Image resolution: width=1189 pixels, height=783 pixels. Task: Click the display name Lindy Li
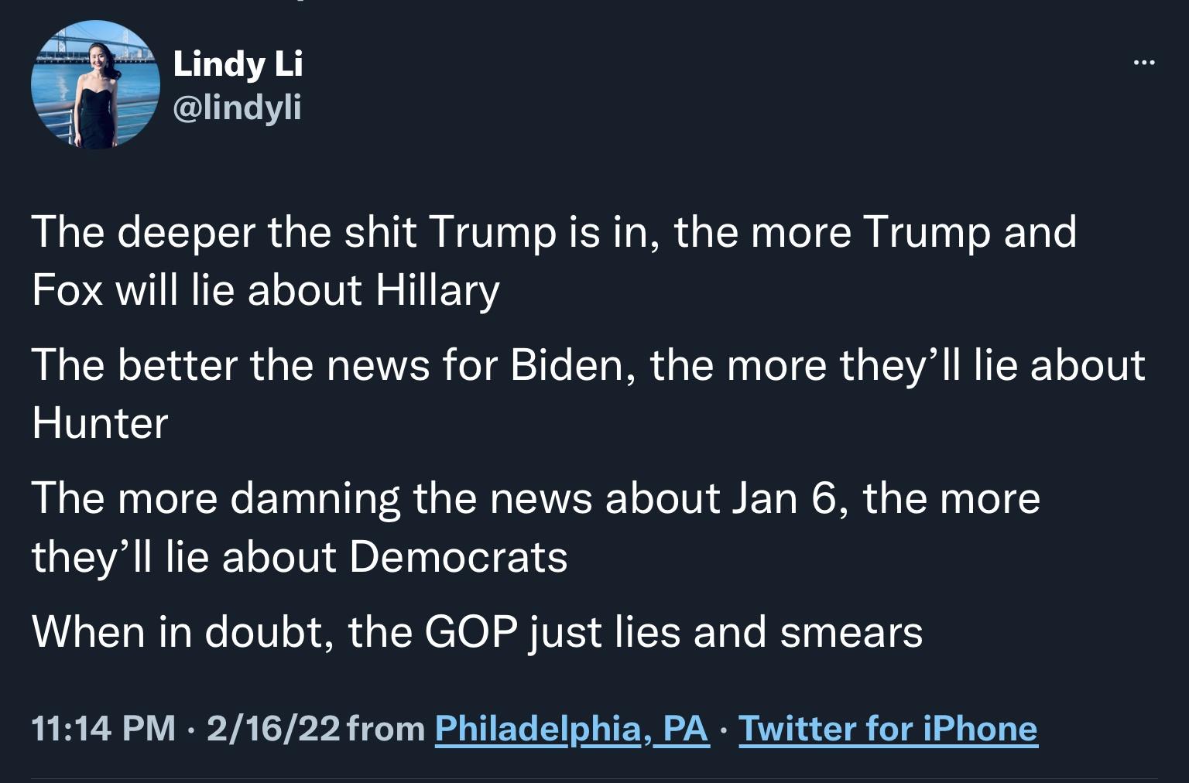[x=238, y=64]
